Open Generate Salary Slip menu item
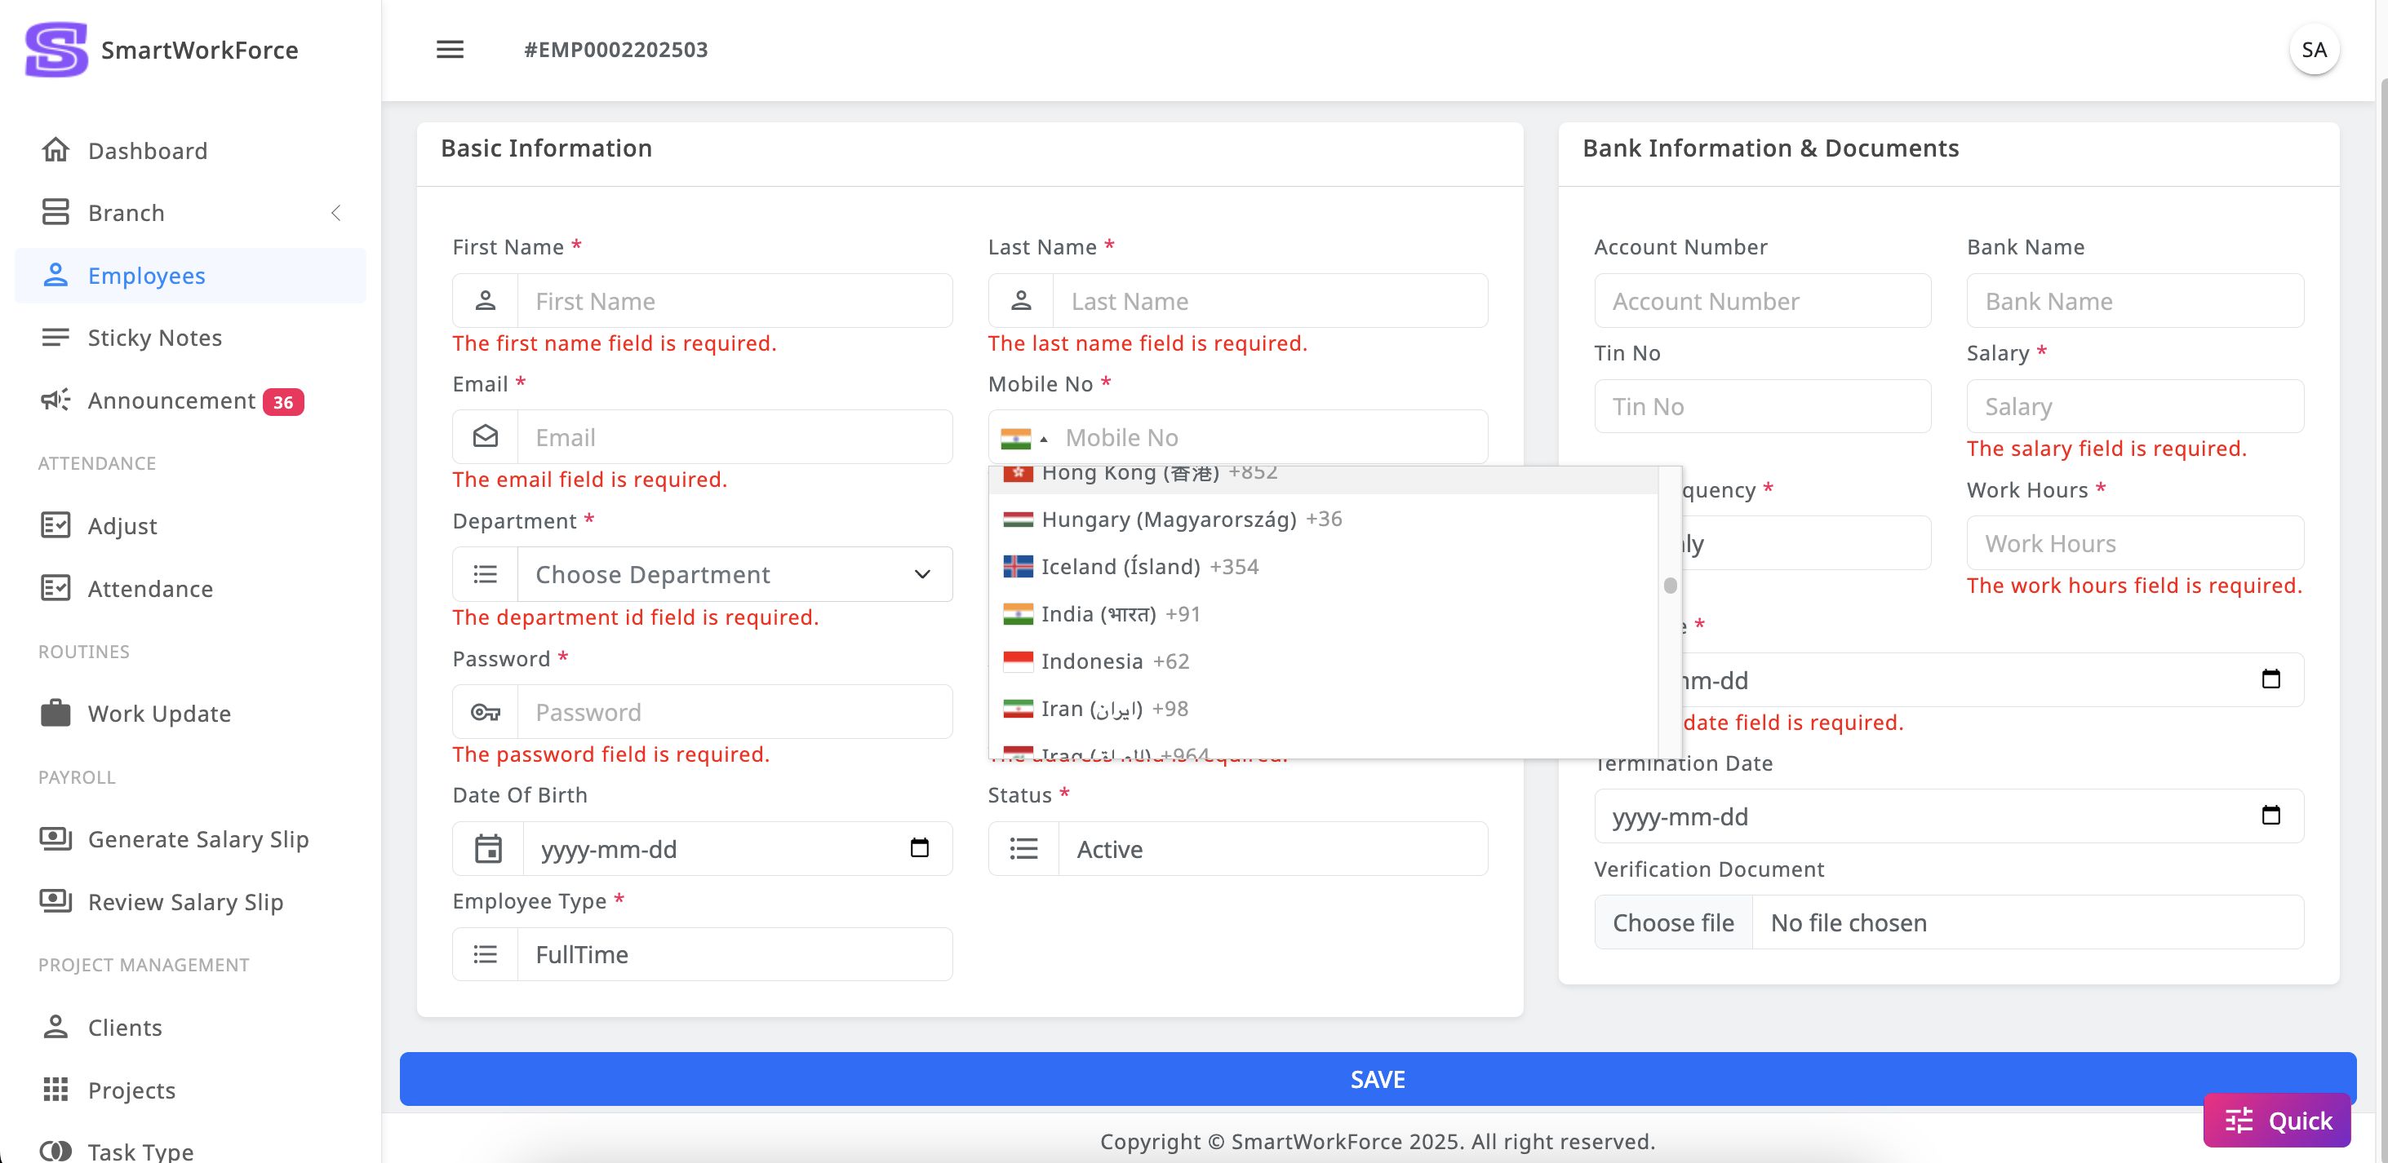 pyautogui.click(x=198, y=838)
